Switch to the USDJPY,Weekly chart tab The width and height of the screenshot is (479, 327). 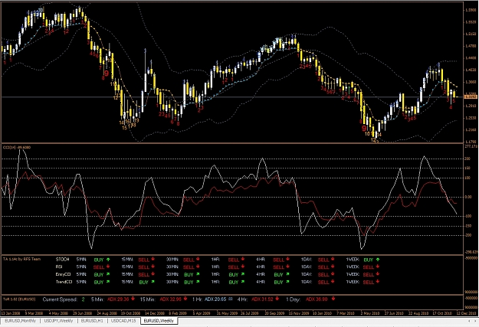tap(58, 321)
